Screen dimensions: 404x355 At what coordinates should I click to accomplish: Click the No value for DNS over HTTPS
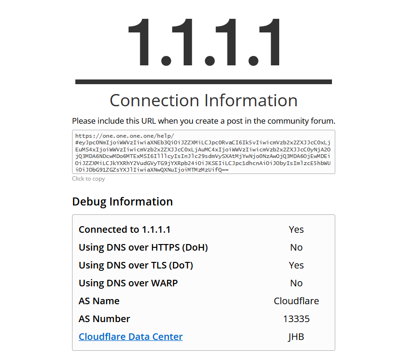296,247
